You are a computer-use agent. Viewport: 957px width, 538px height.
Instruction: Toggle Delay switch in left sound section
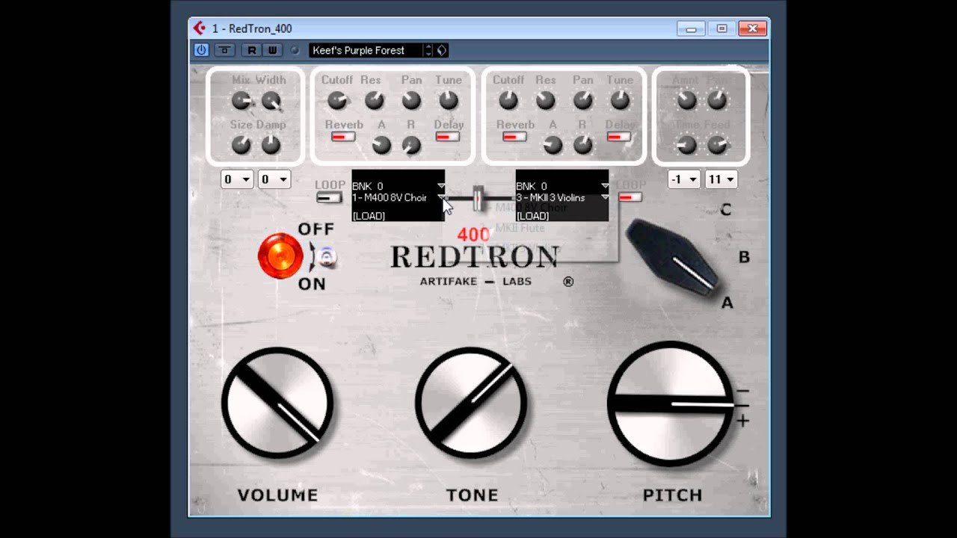[447, 137]
